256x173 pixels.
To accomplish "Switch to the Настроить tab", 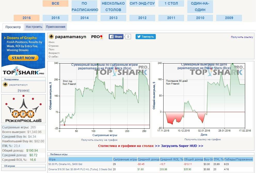I will point(34,27).
